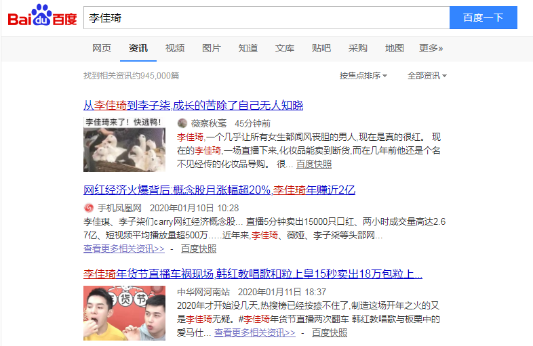Image resolution: width=533 pixels, height=346 pixels.
Task: Expand the 全部资讯 filter dropdown
Action: coord(427,75)
